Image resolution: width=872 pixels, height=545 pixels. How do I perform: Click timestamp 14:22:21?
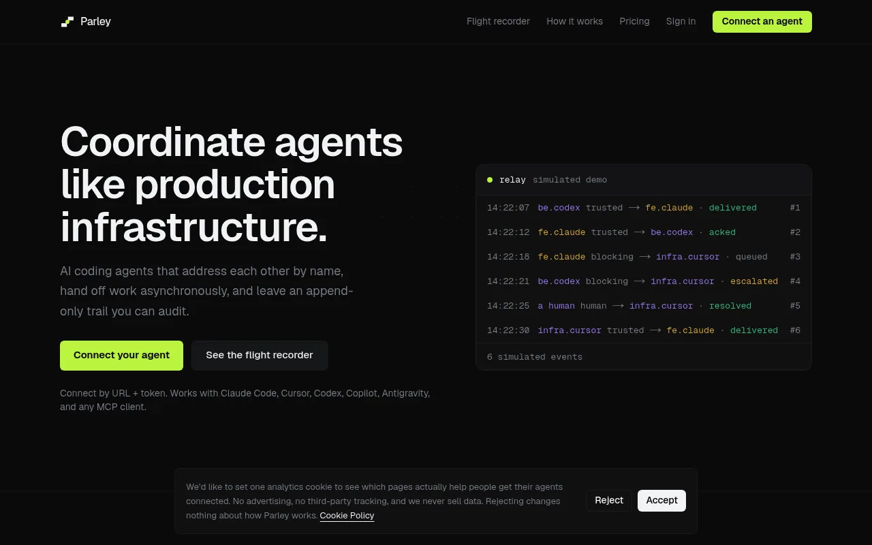click(508, 281)
